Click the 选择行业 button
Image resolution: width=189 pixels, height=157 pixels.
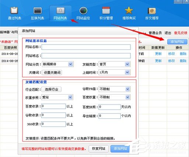click(52, 89)
